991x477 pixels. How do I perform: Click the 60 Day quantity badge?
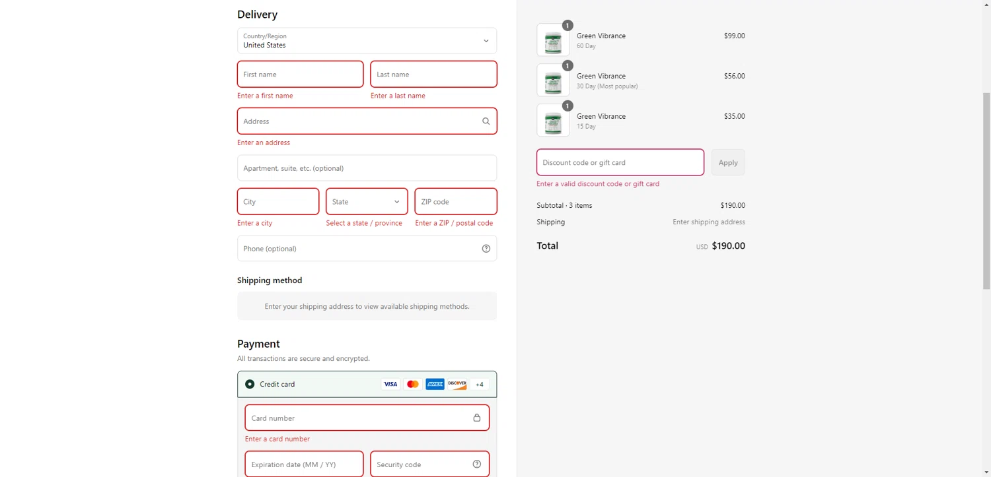coord(568,26)
